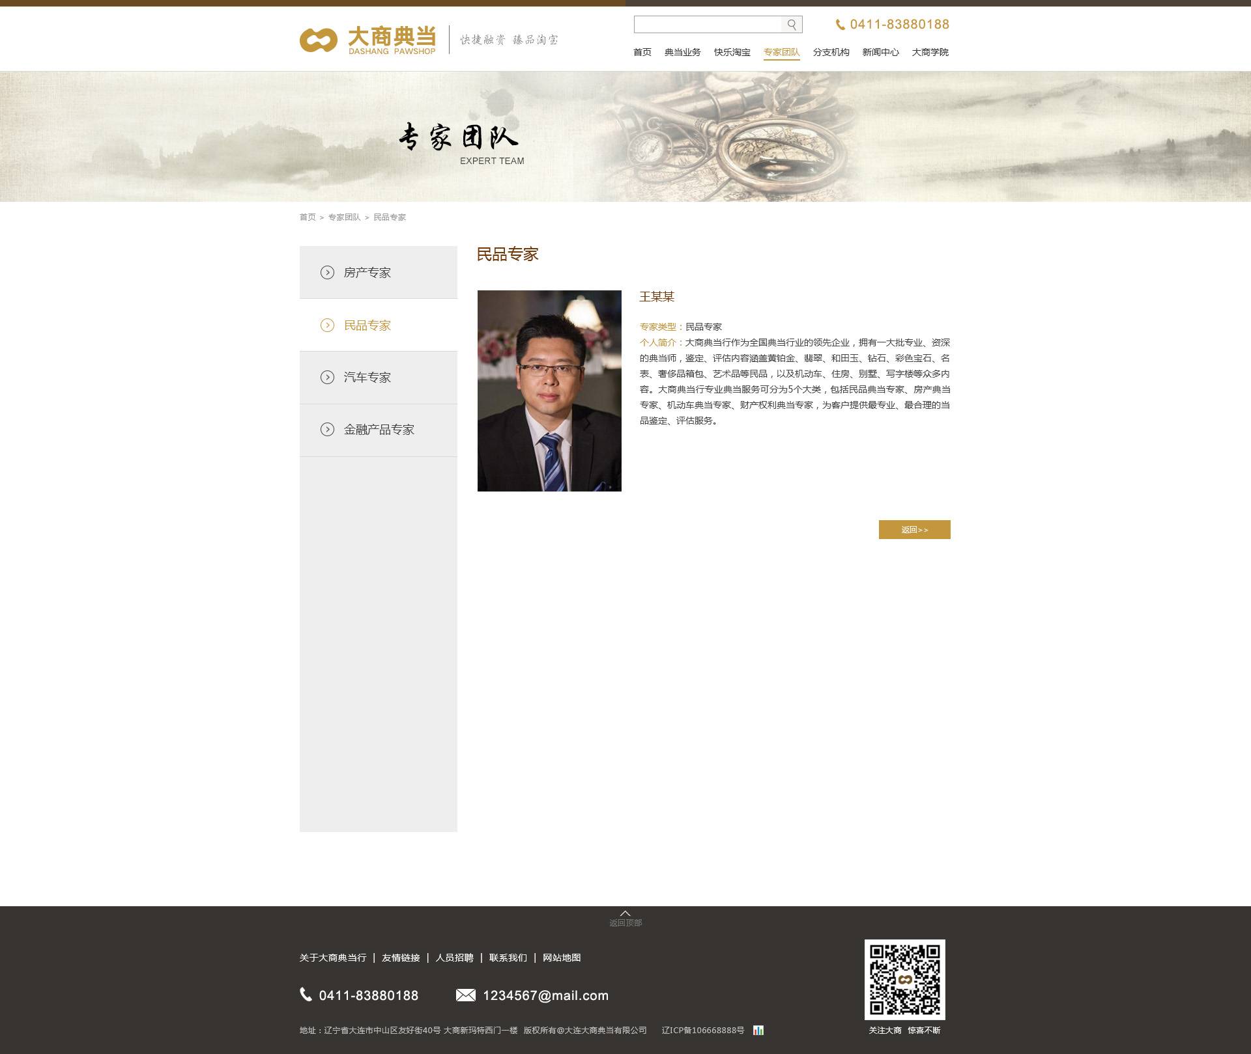1251x1054 pixels.
Task: Click the 返回顶部 up-arrow icon
Action: (625, 913)
